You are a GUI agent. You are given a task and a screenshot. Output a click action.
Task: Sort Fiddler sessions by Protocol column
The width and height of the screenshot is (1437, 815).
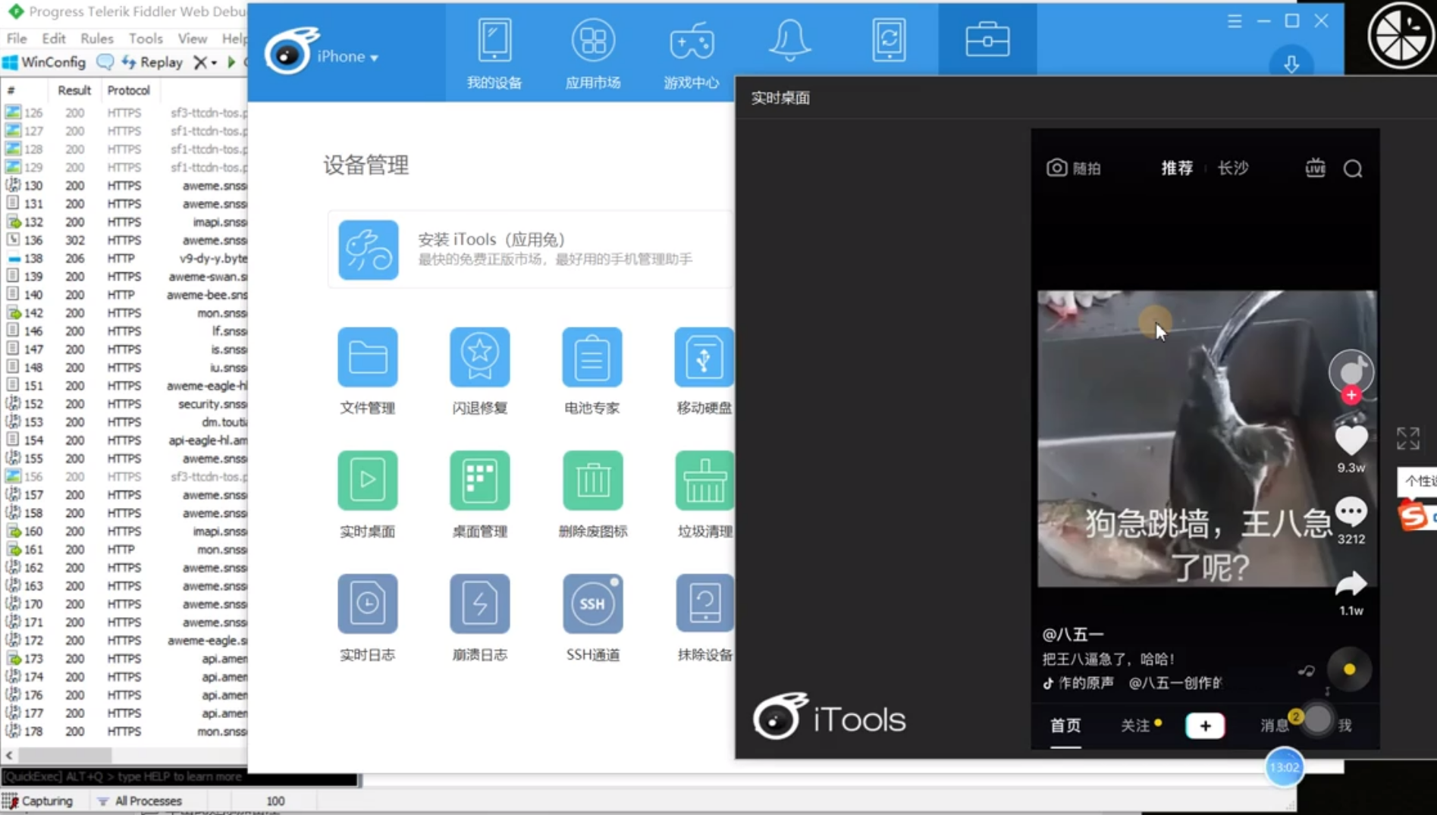[x=129, y=90]
